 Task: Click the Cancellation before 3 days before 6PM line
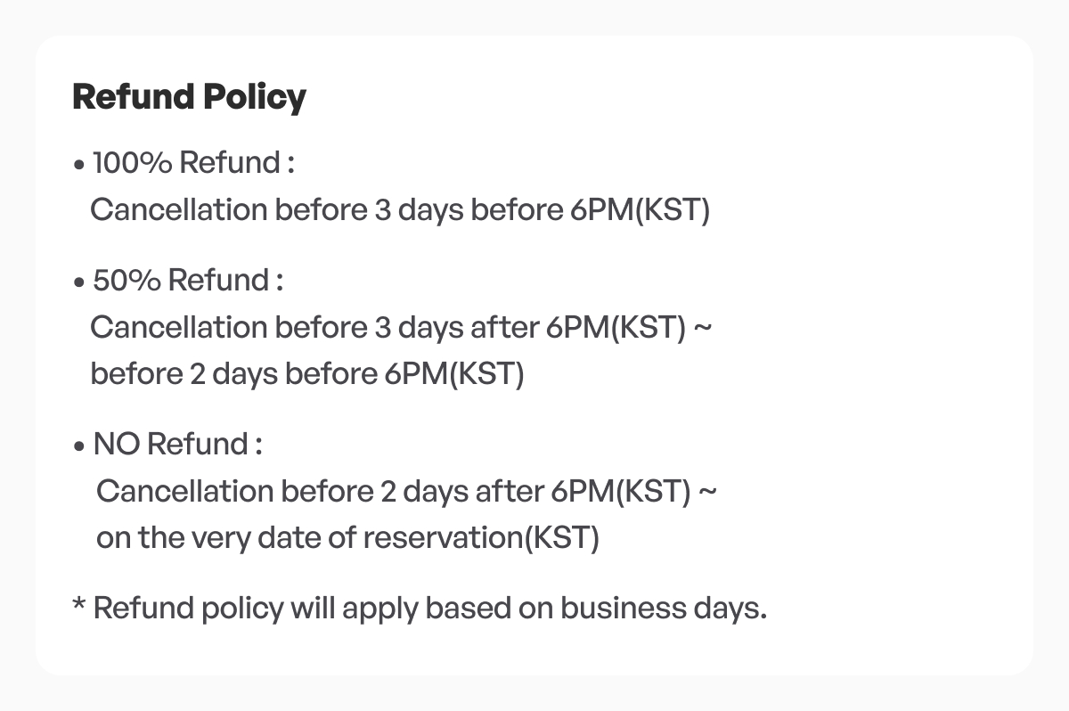[400, 210]
